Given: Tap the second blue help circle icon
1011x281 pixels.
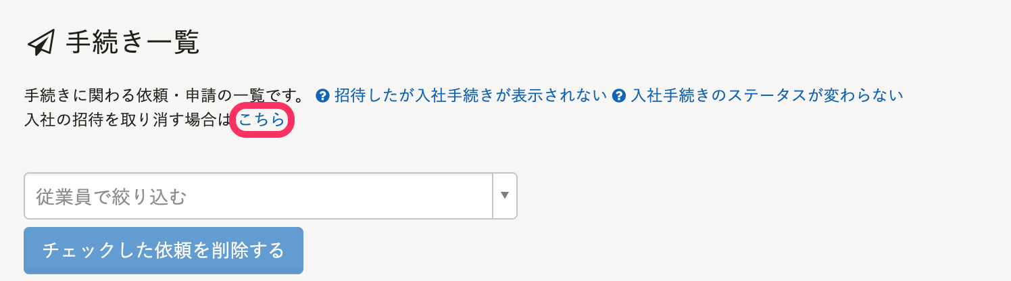Looking at the screenshot, I should click(x=618, y=96).
